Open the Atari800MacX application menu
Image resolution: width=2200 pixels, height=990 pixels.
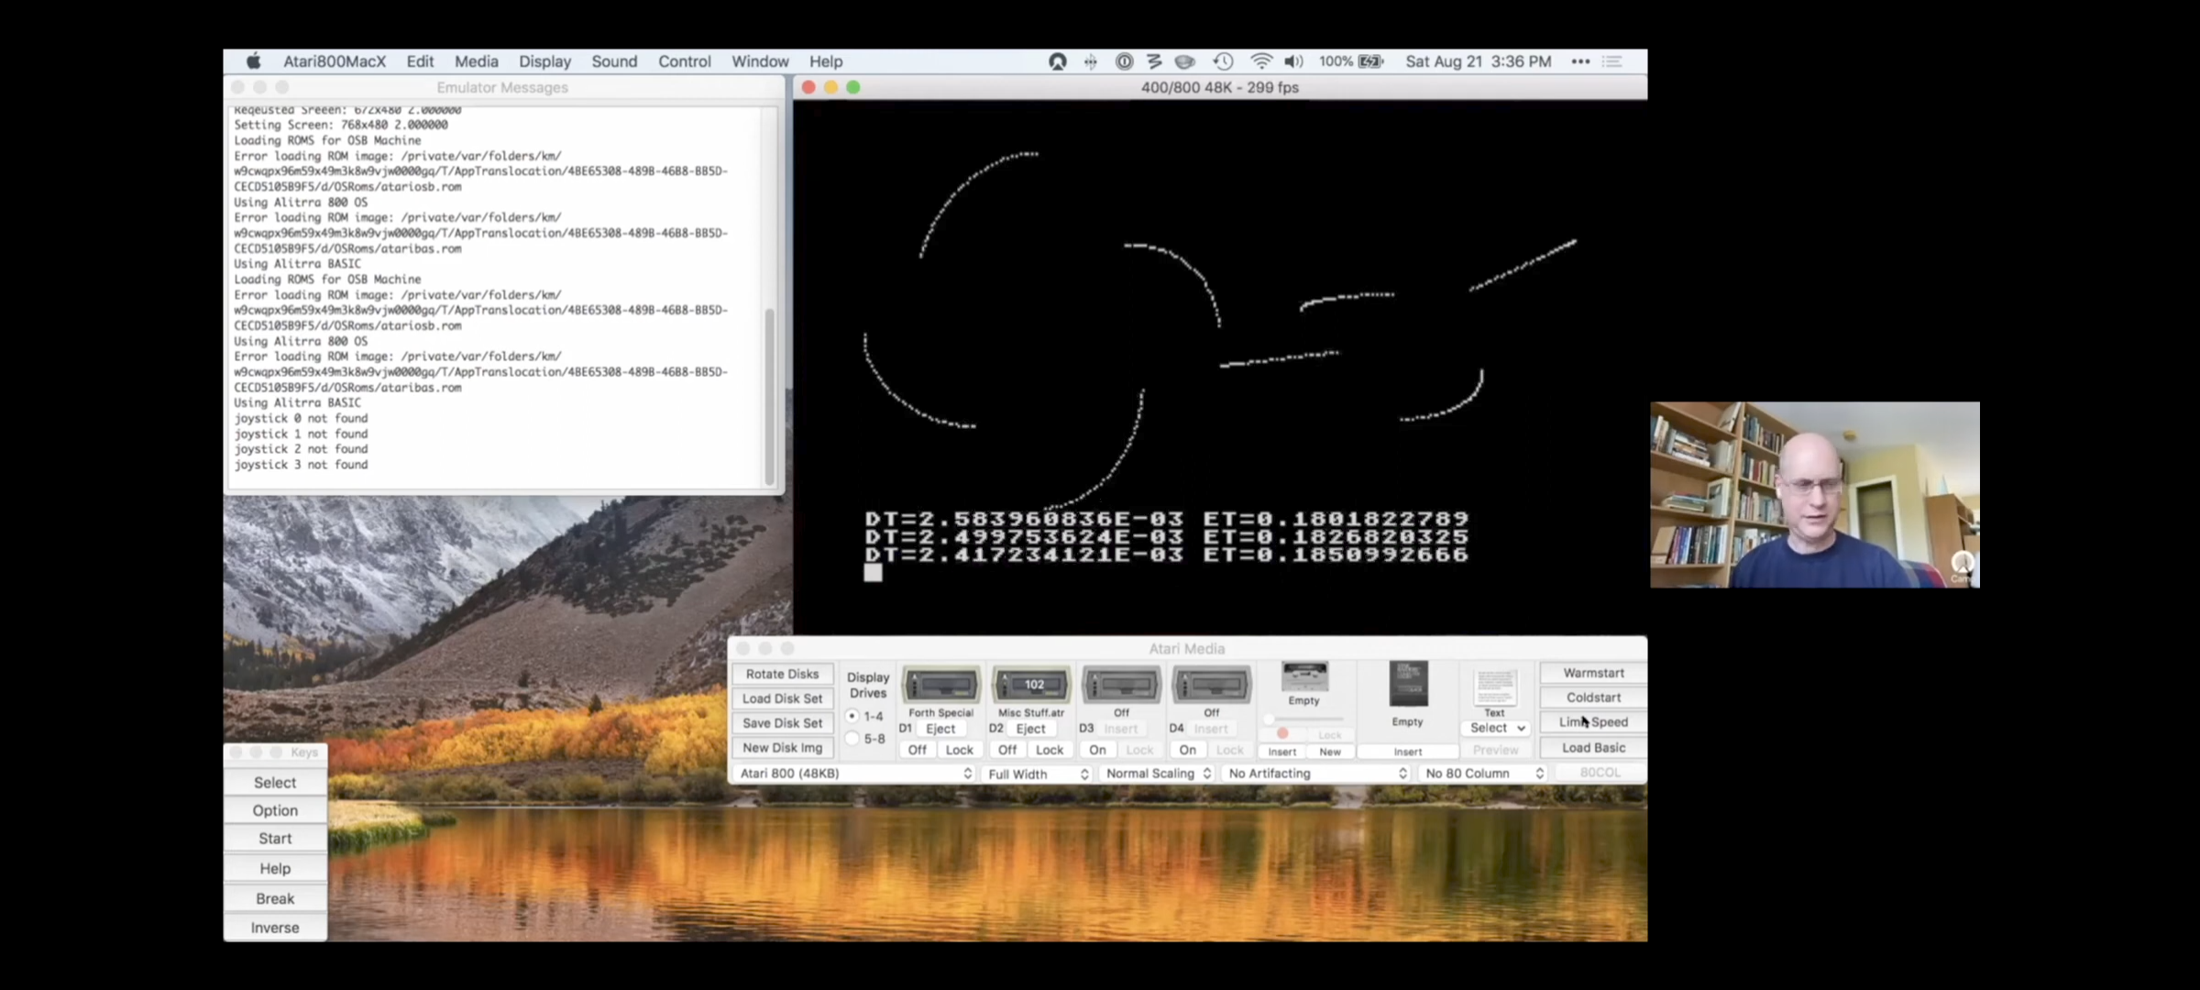click(x=335, y=61)
